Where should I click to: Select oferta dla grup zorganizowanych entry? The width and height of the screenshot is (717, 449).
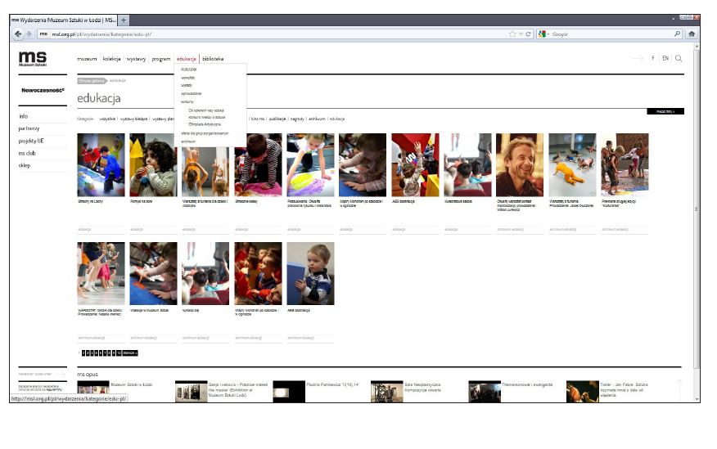coord(205,133)
